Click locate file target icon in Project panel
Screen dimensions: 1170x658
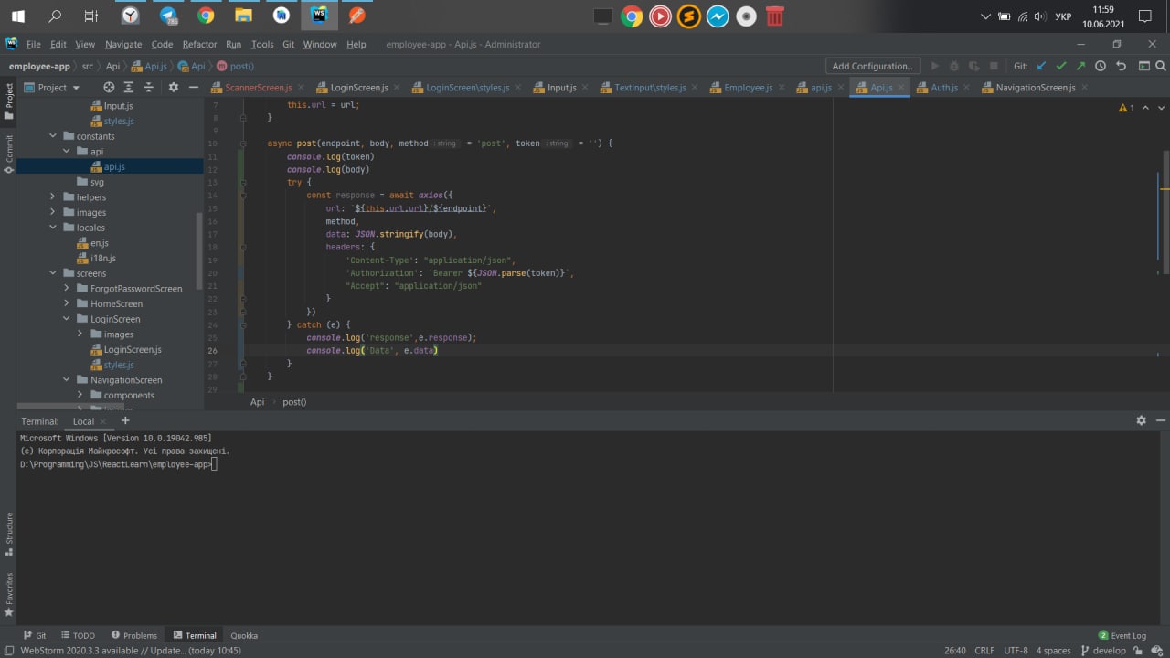point(109,87)
